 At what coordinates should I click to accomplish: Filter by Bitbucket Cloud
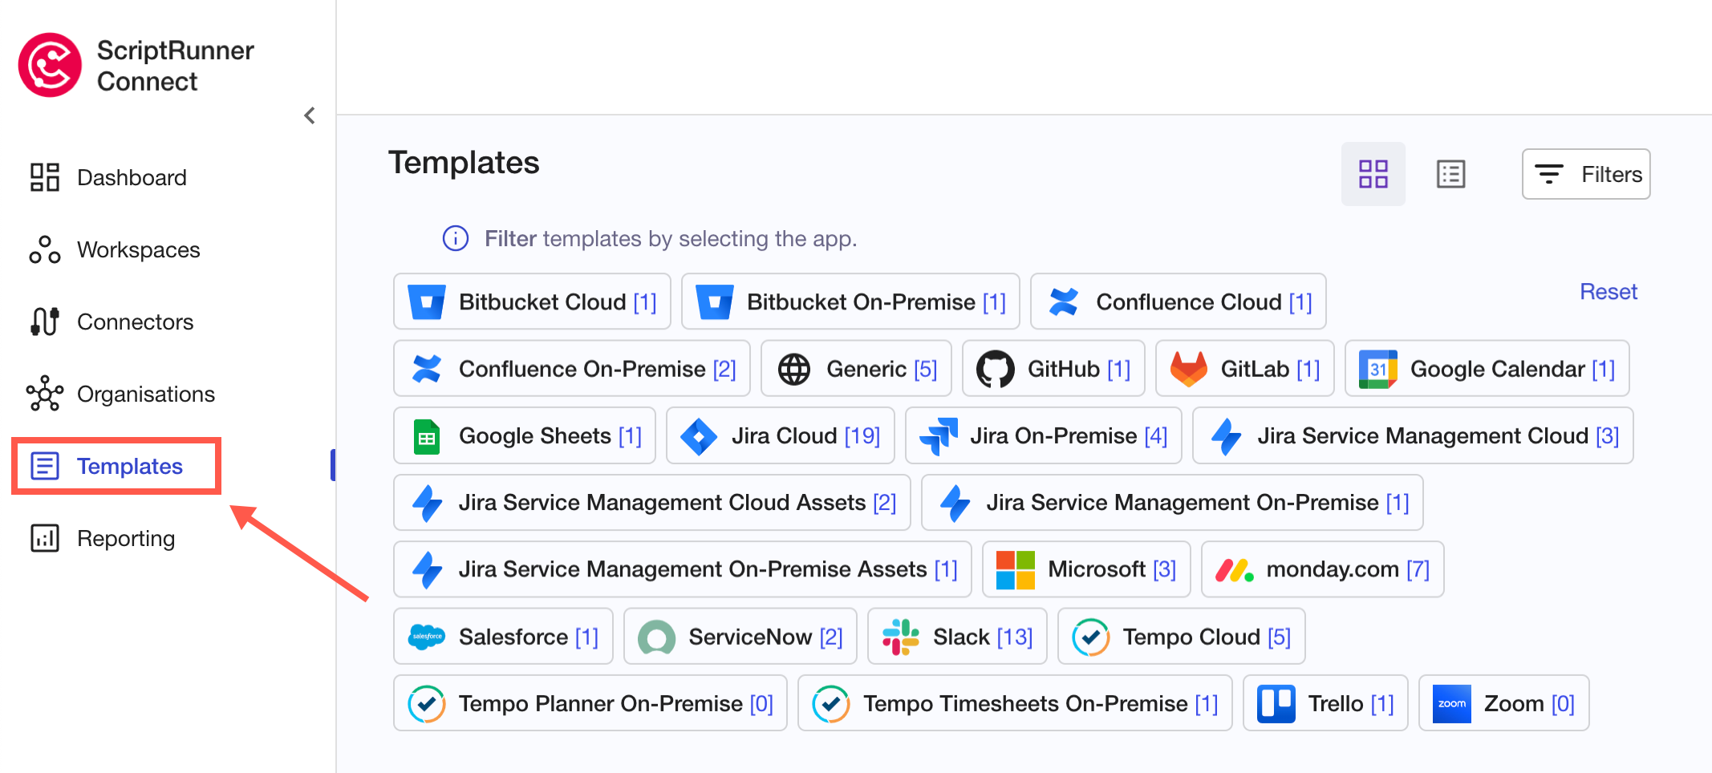point(532,302)
